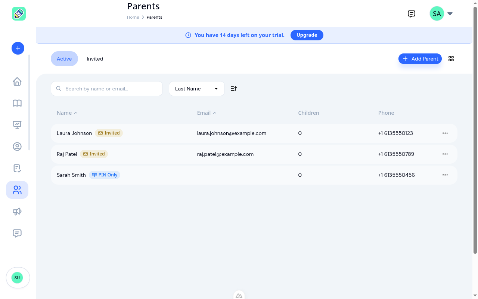Click the search by name or email field
Viewport: 478px width, 299px height.
pyautogui.click(x=107, y=89)
